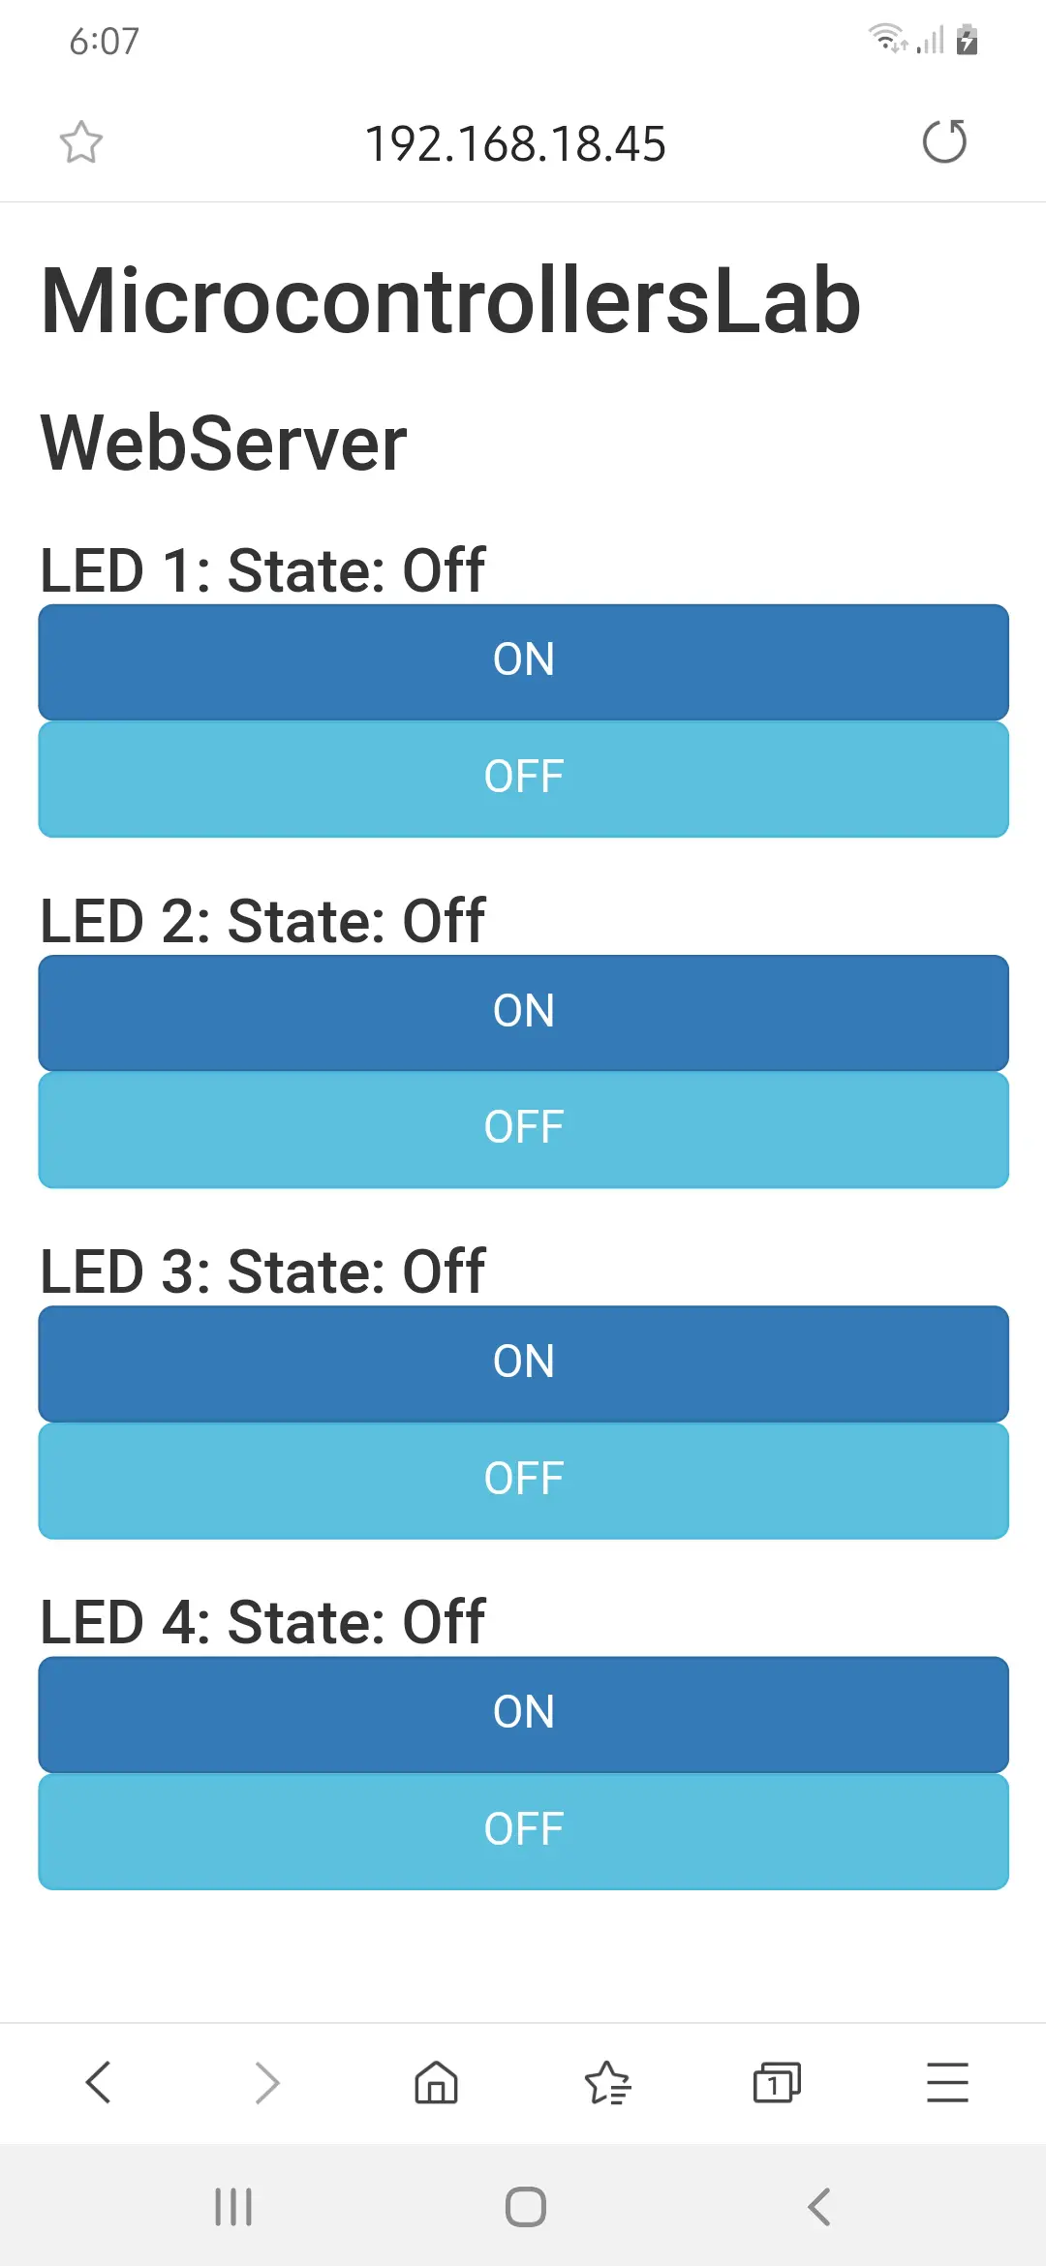Open the bookmarks list icon

coord(607,2082)
